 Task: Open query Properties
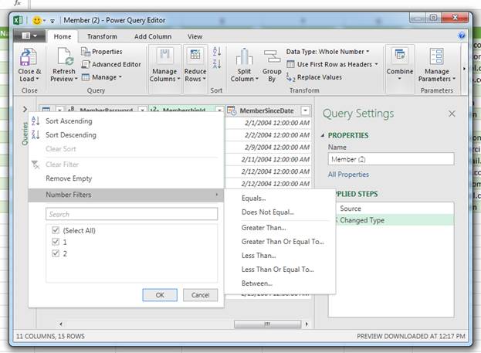(102, 52)
